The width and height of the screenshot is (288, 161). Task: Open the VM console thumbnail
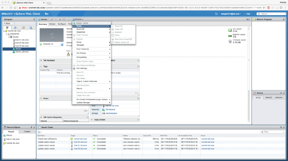coord(51,35)
